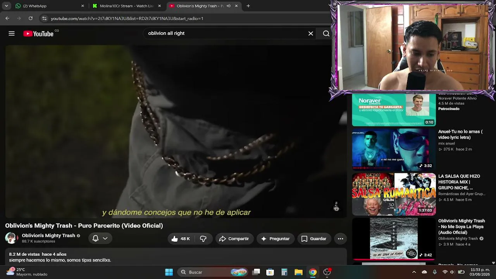
Task: Open the Windows Start menu
Action: pos(169,272)
